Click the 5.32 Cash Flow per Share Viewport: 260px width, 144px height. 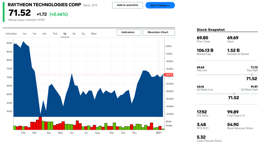pyautogui.click(x=201, y=137)
